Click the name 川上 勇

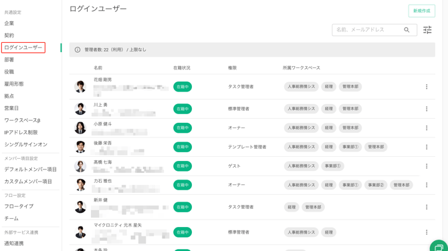pos(100,105)
